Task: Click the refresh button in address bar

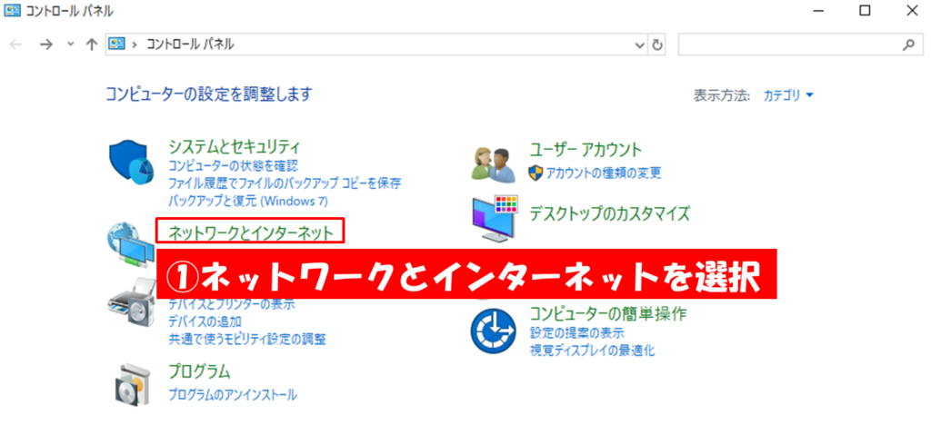Action: 656,44
